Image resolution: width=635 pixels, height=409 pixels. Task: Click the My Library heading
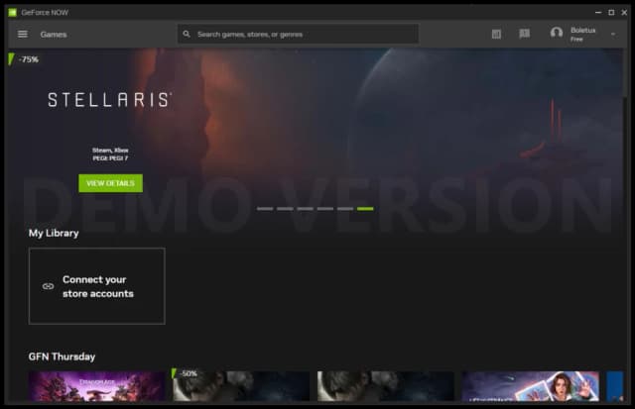[54, 233]
